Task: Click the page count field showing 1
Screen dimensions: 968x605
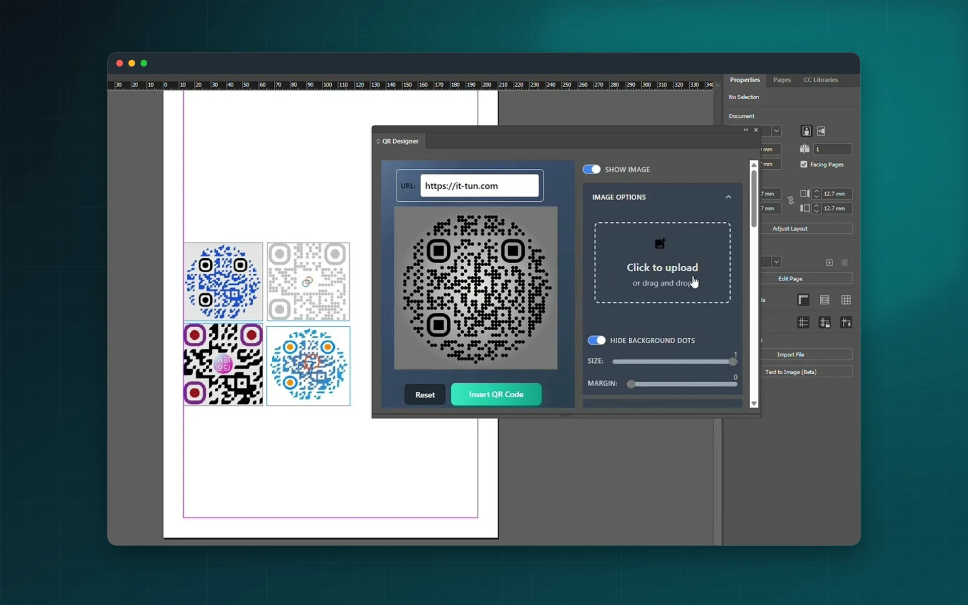Action: [x=833, y=149]
